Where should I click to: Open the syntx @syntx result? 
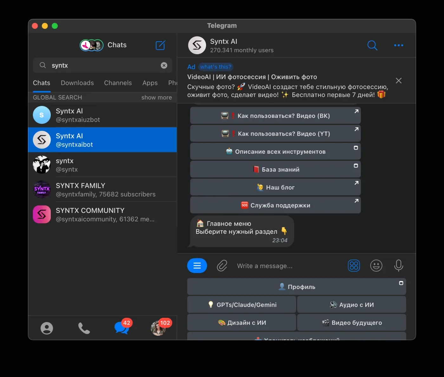(x=102, y=165)
